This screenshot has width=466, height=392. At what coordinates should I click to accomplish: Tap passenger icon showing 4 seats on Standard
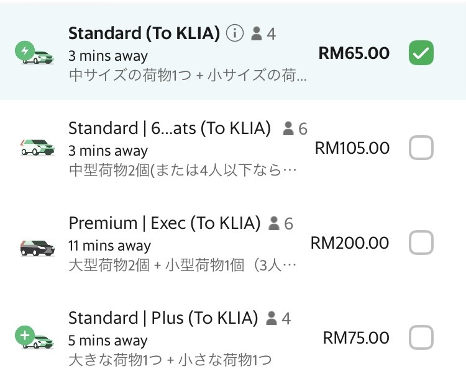(x=257, y=33)
